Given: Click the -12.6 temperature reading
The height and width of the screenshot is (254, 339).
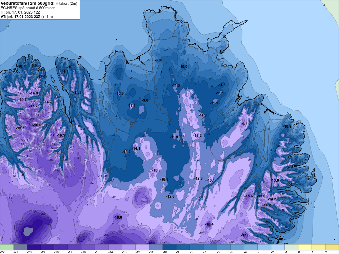Looking at the screenshot, I should (171, 196).
